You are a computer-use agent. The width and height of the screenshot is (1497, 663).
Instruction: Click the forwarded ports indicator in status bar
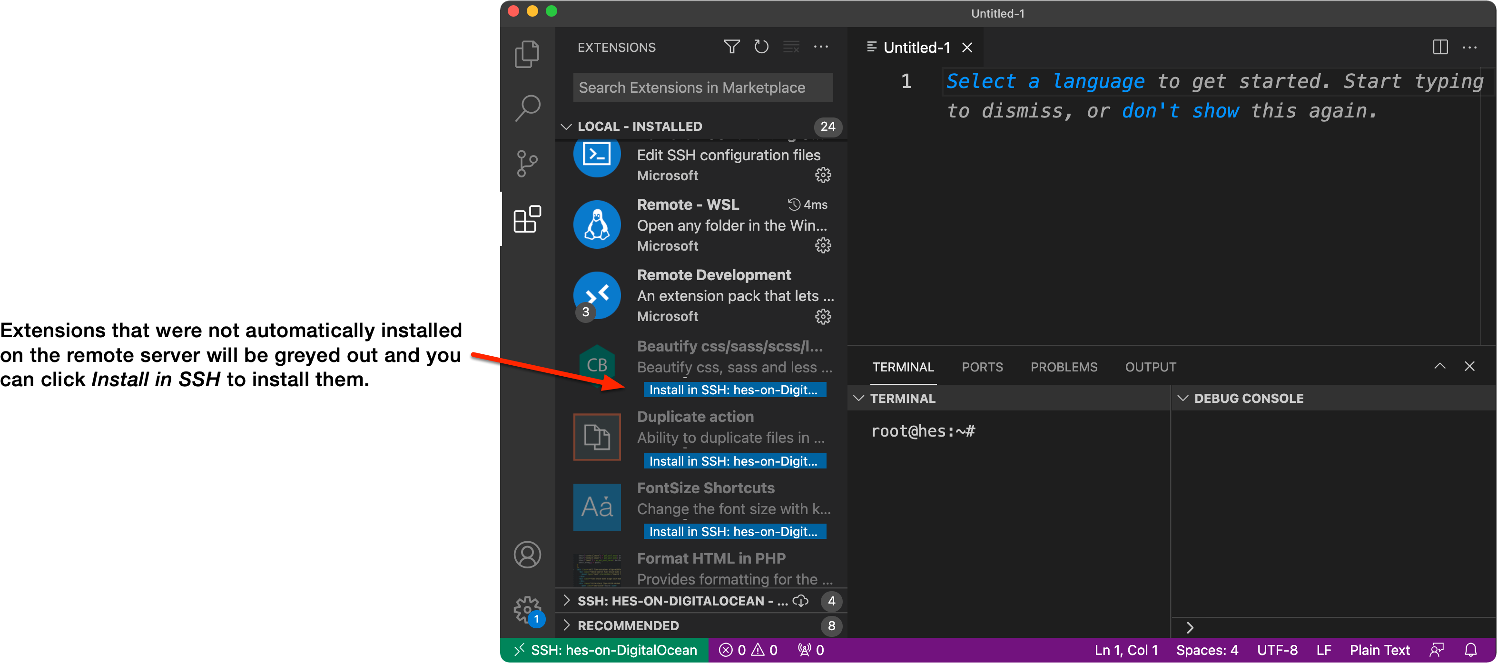811,650
